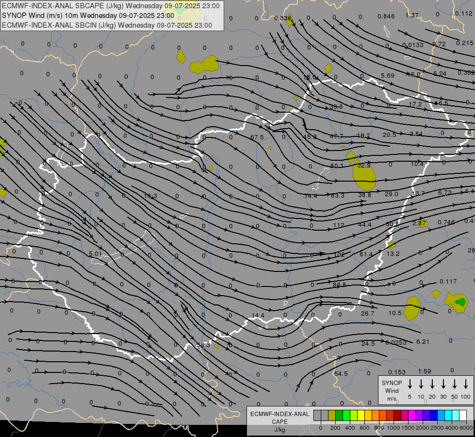475x437 pixels.
Task: Click the grid value 16.3
Action: click(x=150, y=196)
